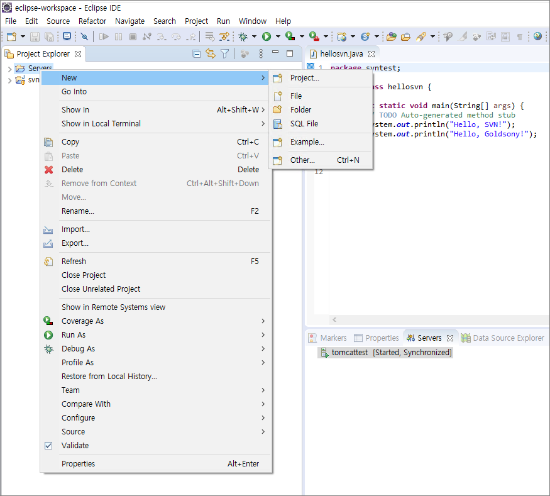The image size is (550, 496).
Task: Click the Terminate debug icon
Action: (133, 36)
